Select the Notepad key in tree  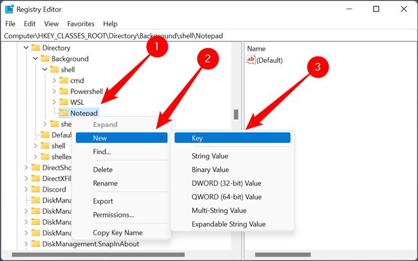click(84, 113)
